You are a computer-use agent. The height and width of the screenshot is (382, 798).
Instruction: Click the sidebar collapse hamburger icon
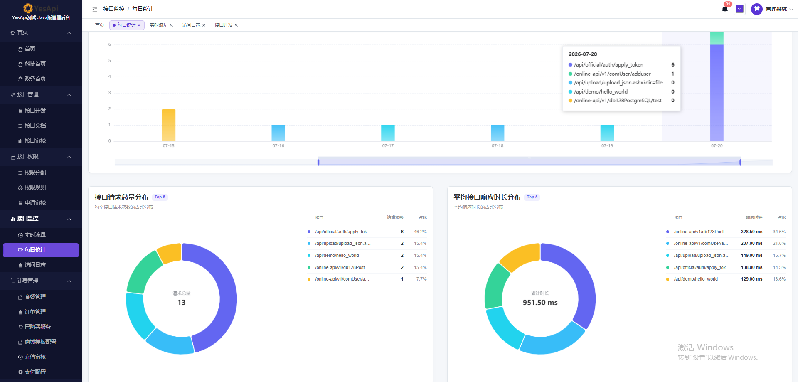(x=95, y=9)
